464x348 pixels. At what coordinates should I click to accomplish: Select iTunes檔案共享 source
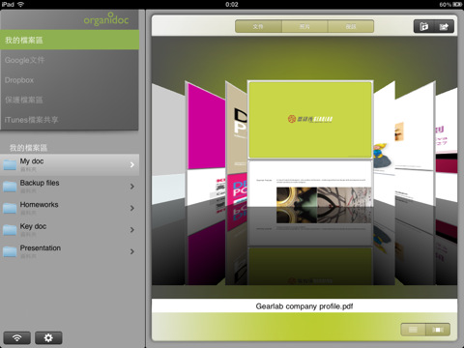(70, 120)
